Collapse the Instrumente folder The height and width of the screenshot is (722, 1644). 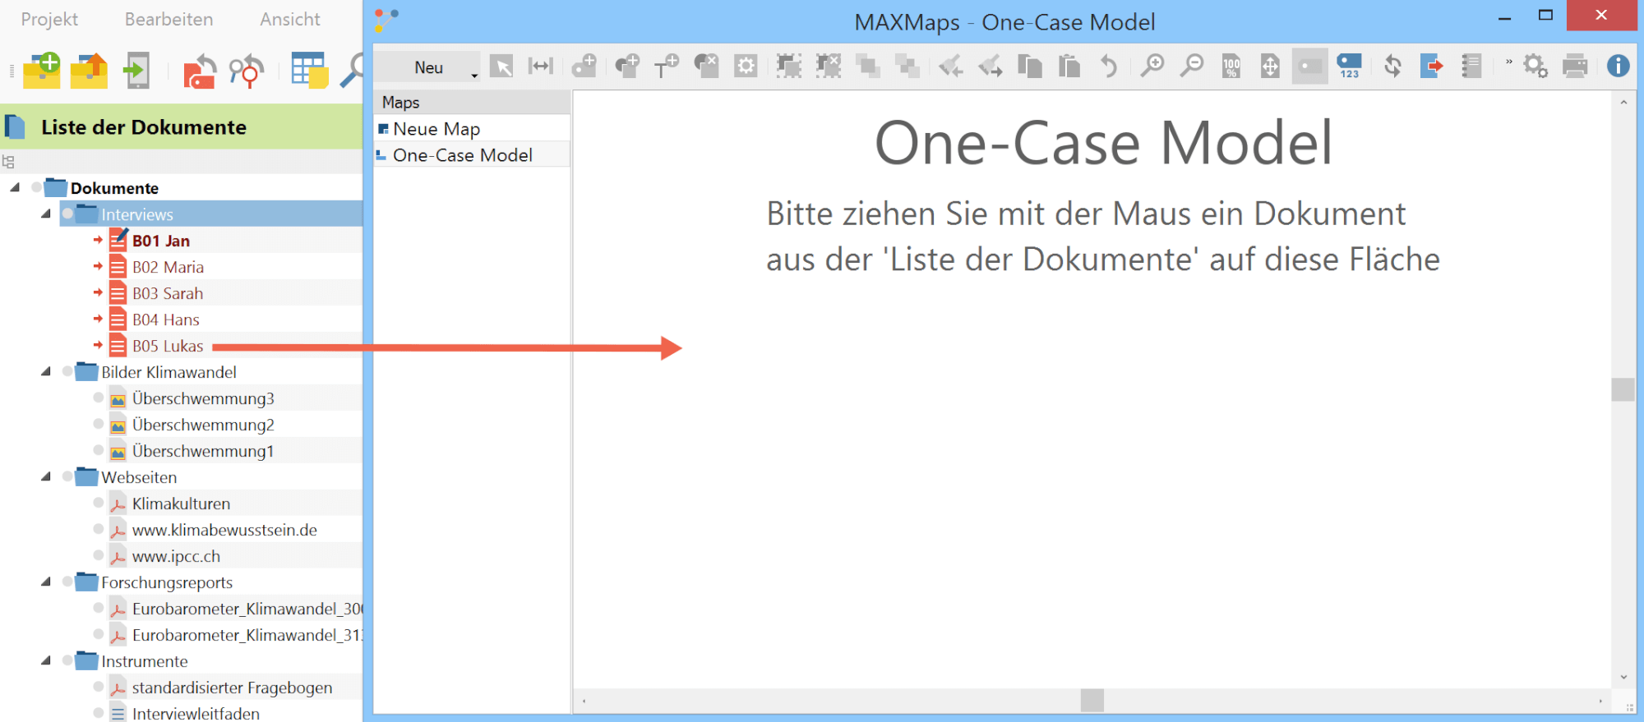[x=46, y=660]
